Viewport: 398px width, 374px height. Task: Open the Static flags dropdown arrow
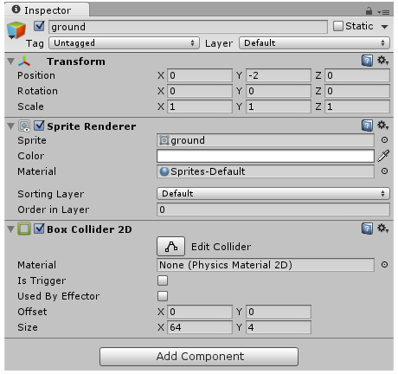pyautogui.click(x=384, y=27)
